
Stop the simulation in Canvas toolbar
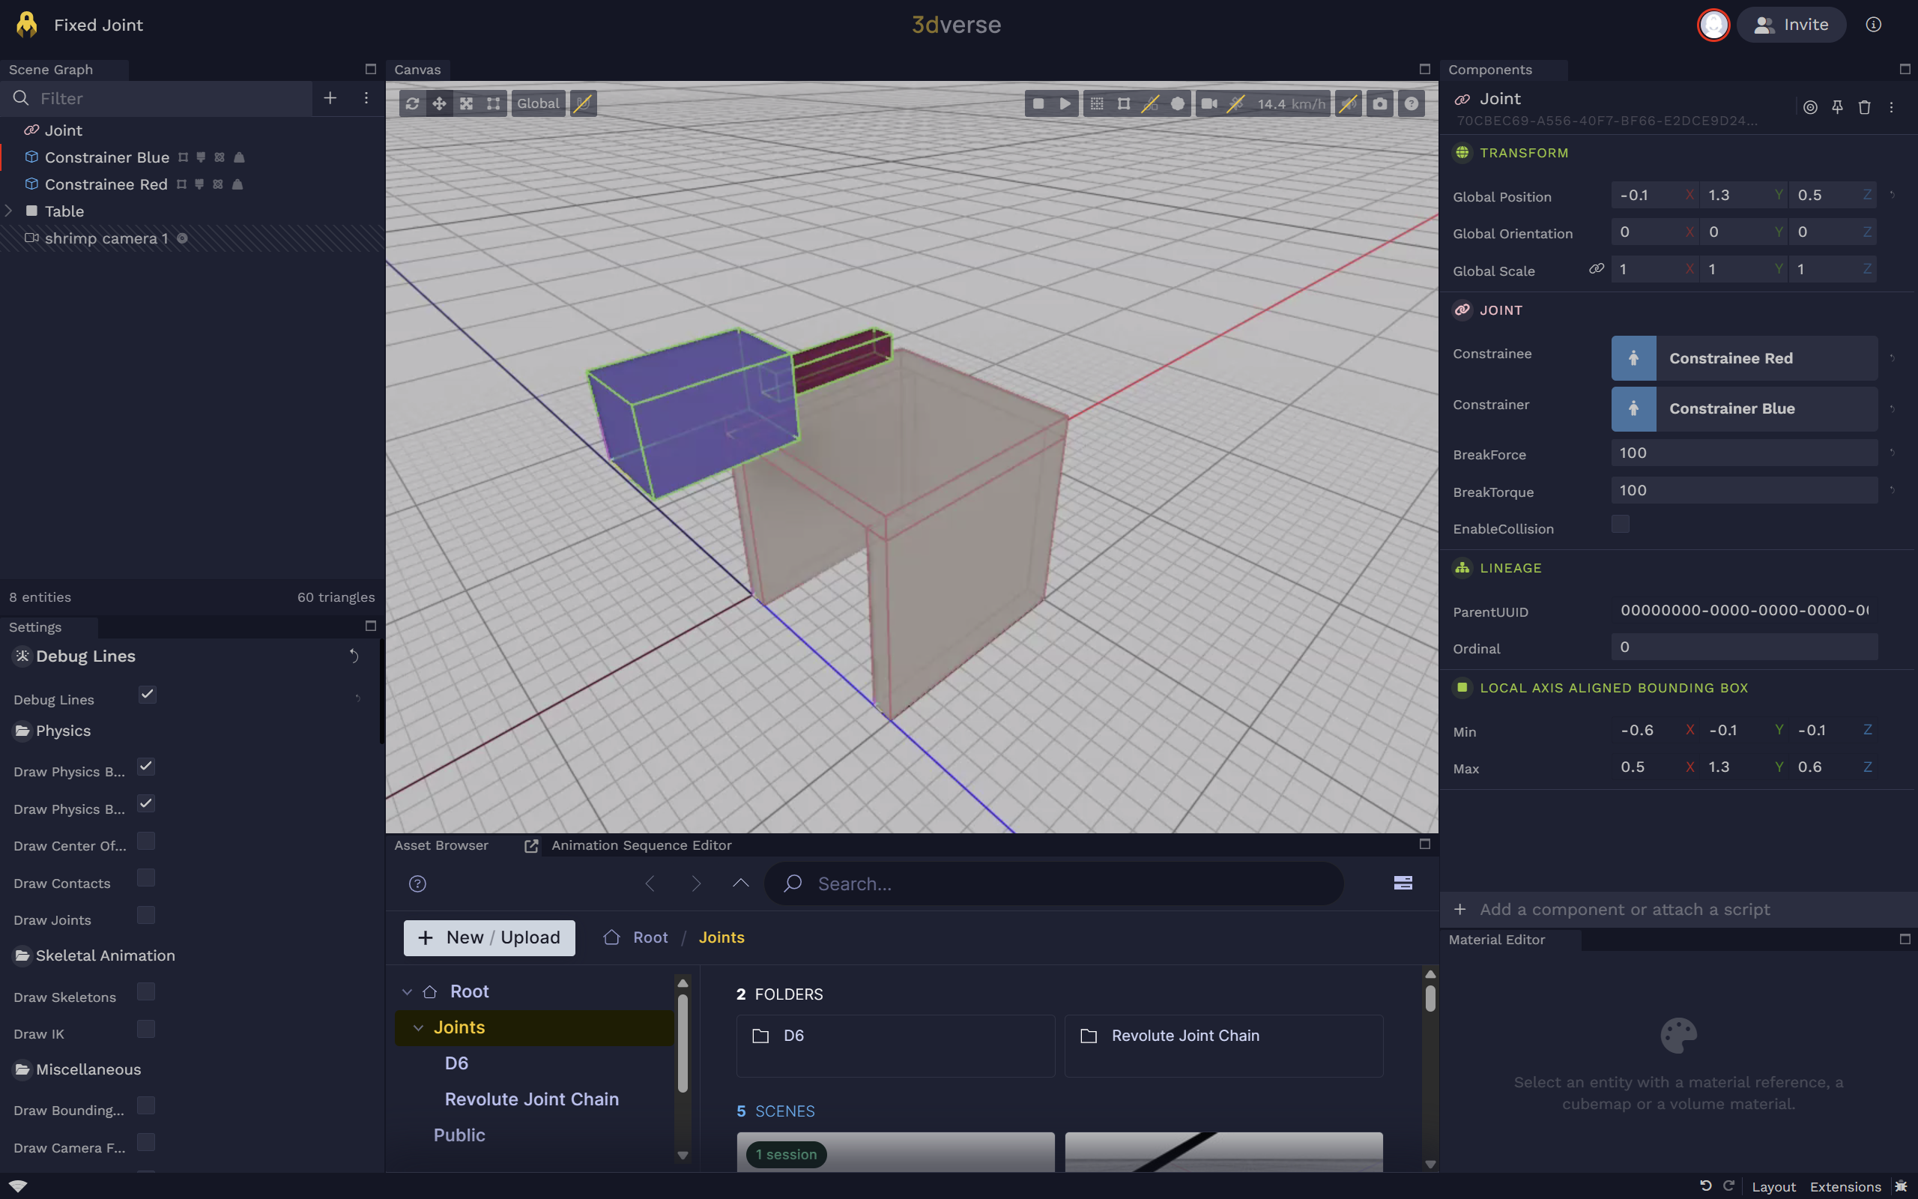click(x=1038, y=103)
